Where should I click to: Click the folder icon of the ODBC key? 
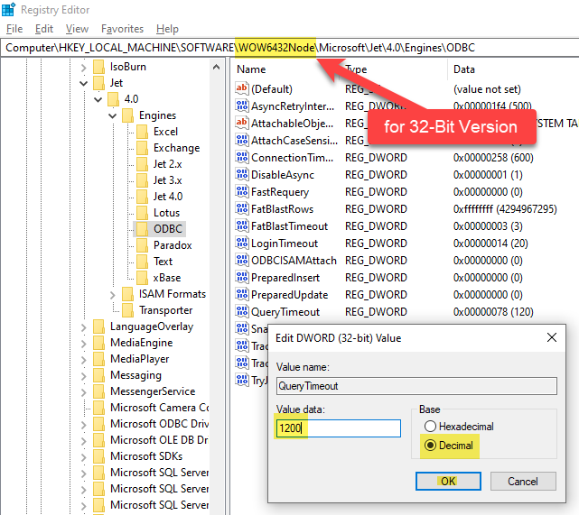pos(142,229)
